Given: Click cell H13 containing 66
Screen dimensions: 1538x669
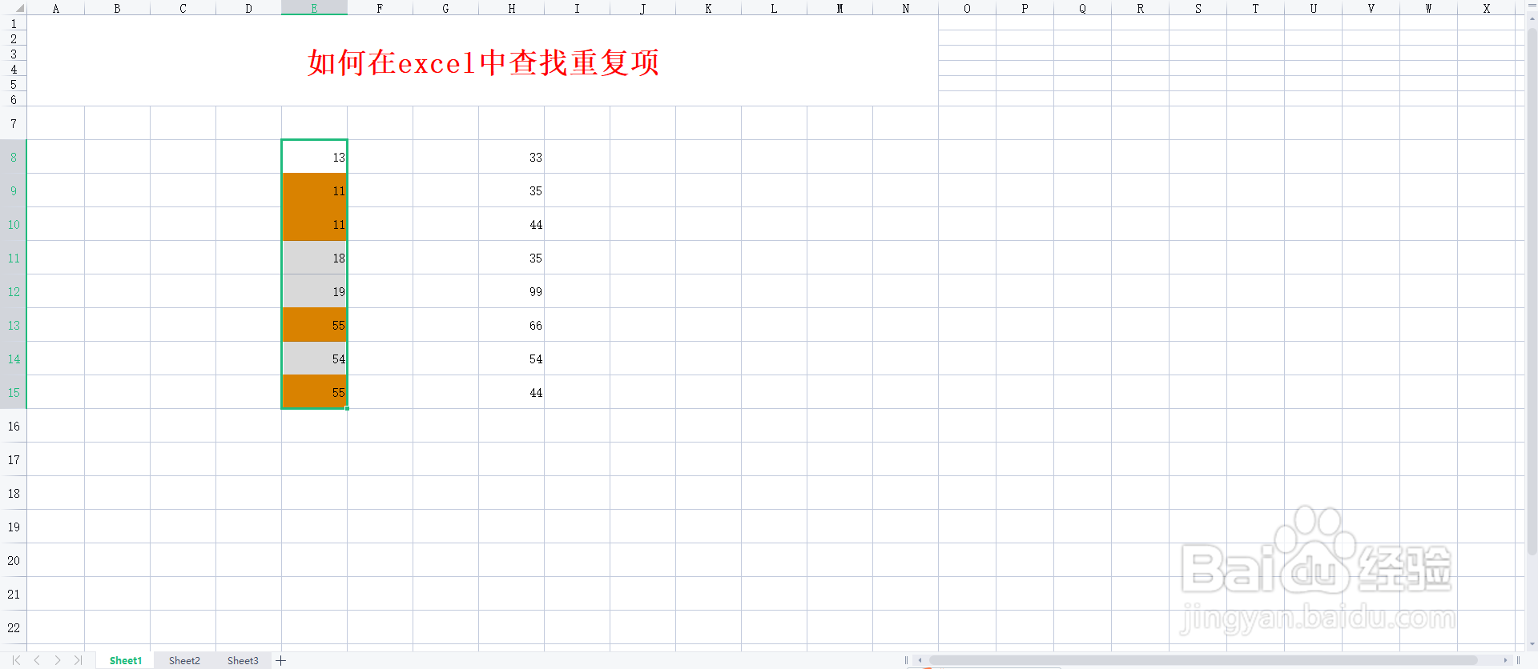Looking at the screenshot, I should tap(511, 325).
